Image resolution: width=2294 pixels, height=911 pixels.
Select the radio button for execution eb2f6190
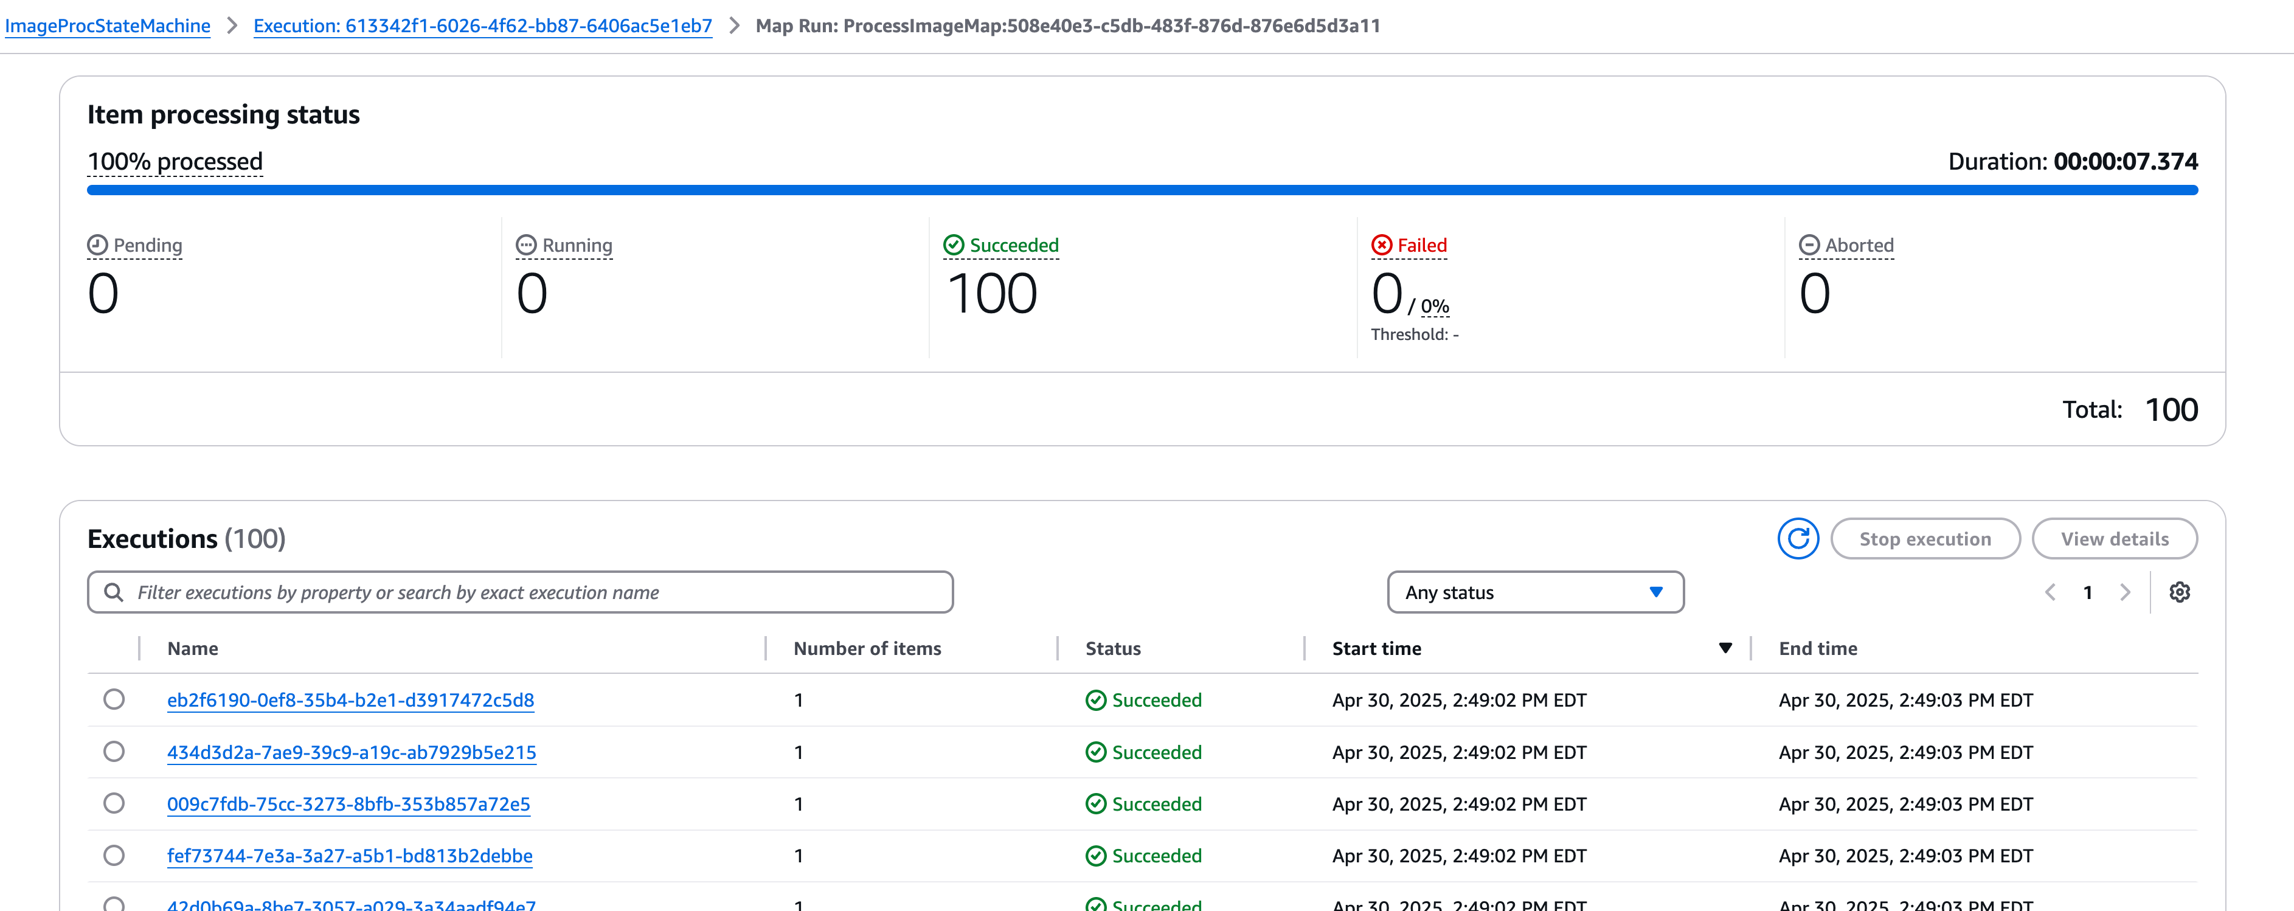point(114,700)
